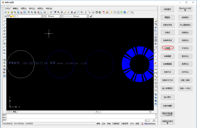This screenshot has width=197, height=128.
Task: Select the single-line Text 'A' tool
Action: pos(4,66)
